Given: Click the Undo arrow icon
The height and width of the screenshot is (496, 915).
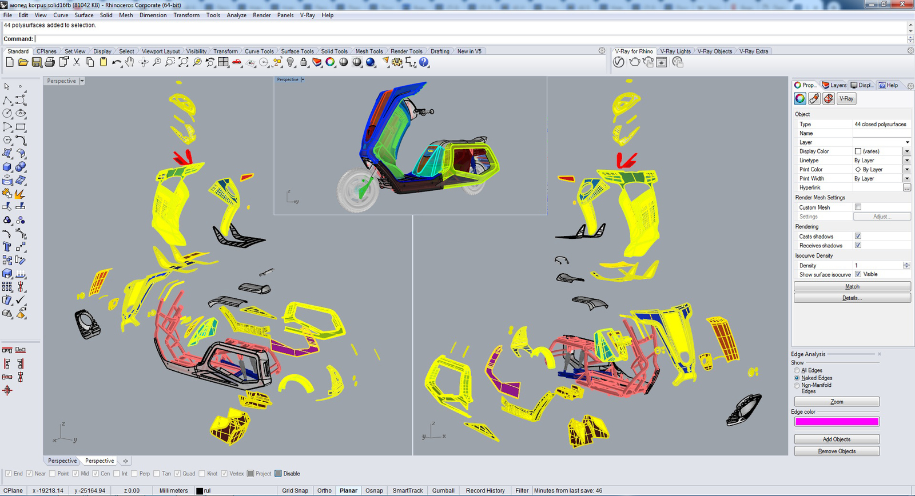Looking at the screenshot, I should click(x=117, y=62).
